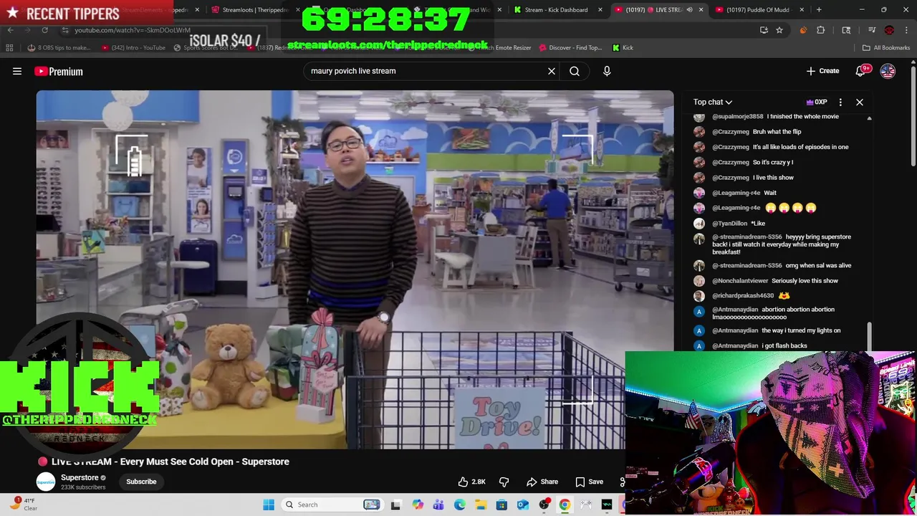This screenshot has width=917, height=516.
Task: Open Chrome media controls icon
Action: tap(872, 30)
